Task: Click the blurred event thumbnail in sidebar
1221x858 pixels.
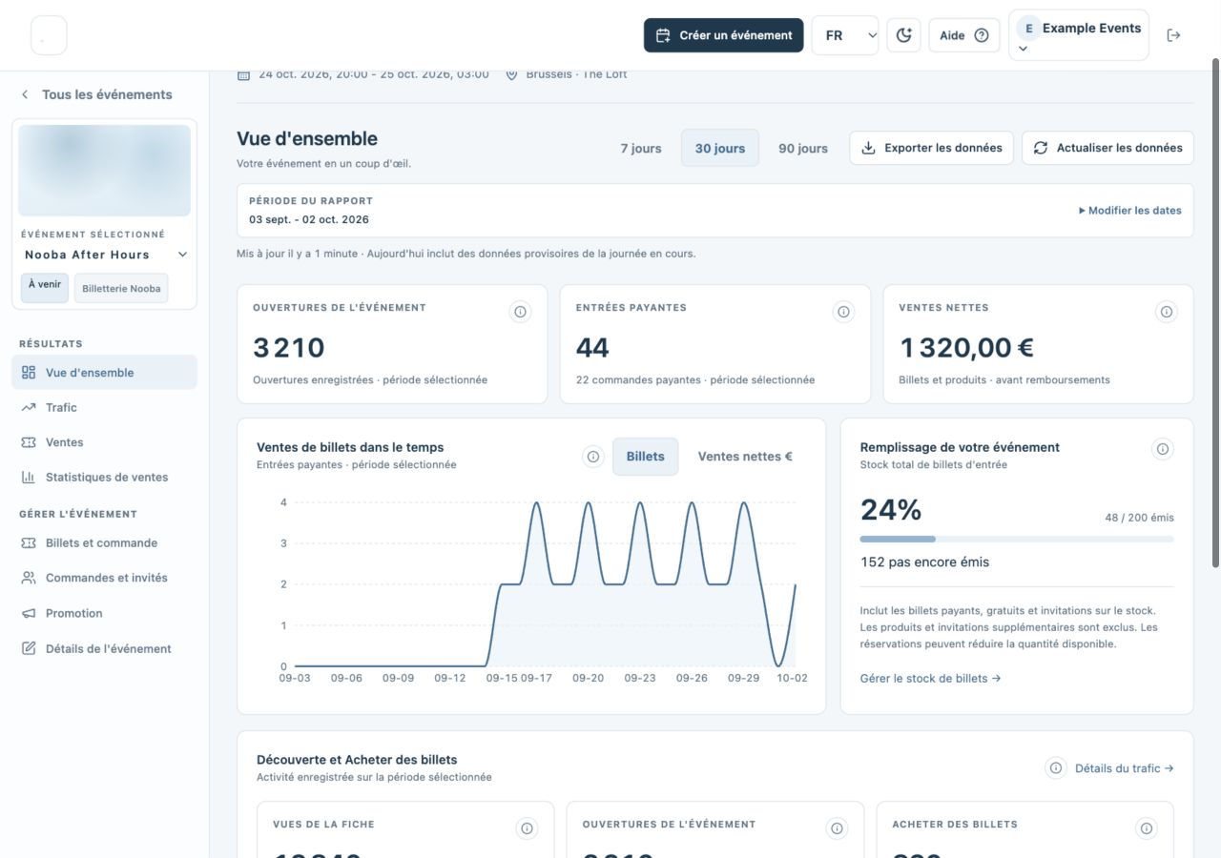Action: pyautogui.click(x=105, y=171)
